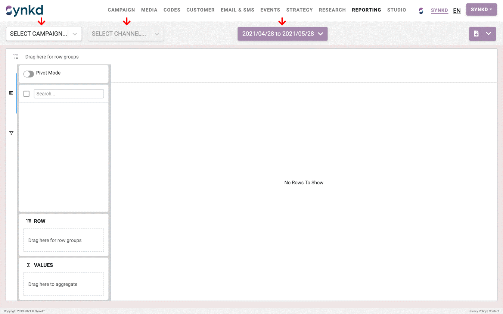Check the select-all columns checkbox
The image size is (503, 314).
pos(26,94)
